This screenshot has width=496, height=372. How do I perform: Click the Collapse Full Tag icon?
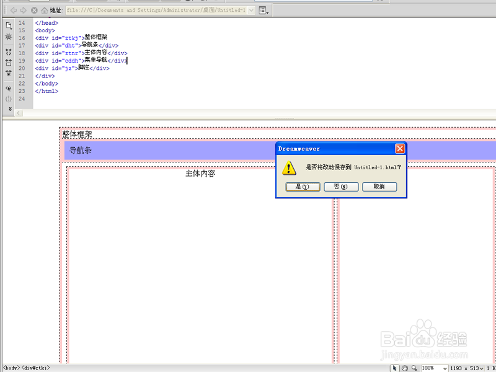click(9, 52)
